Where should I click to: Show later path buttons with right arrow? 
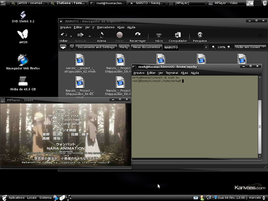click(206, 47)
